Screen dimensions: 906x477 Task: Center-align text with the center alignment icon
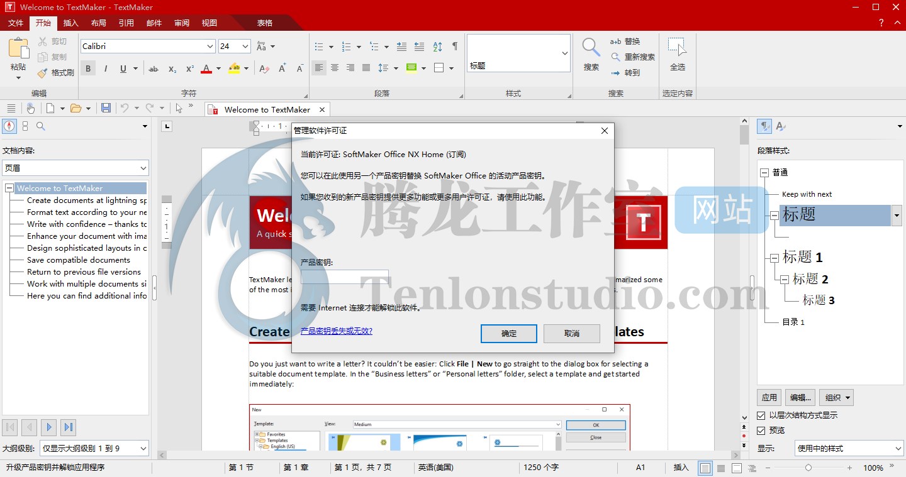coord(335,68)
